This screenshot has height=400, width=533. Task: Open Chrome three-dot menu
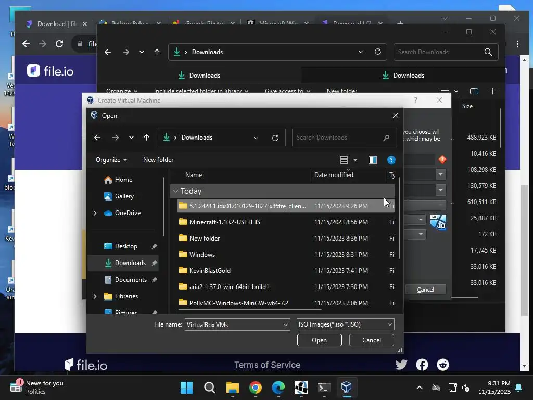point(517,44)
